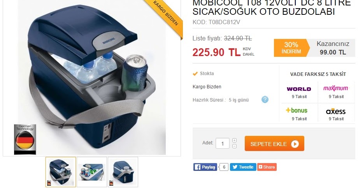The image size is (358, 188).
Task: Click the German Technology flag badge
Action: click(x=25, y=139)
